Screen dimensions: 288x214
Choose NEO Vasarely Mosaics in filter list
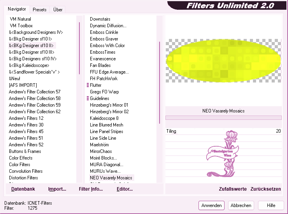[x=111, y=178]
